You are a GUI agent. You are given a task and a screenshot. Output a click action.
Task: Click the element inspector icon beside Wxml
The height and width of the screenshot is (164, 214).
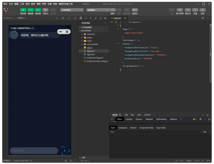112,119
